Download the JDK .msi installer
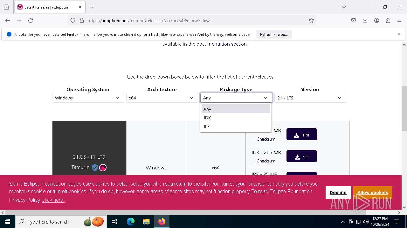Screen dimensions: 407x228 (302, 134)
